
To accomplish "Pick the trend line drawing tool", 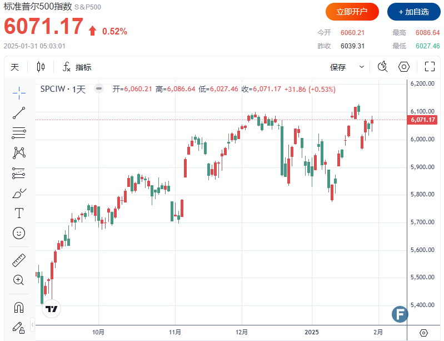I will [x=19, y=113].
